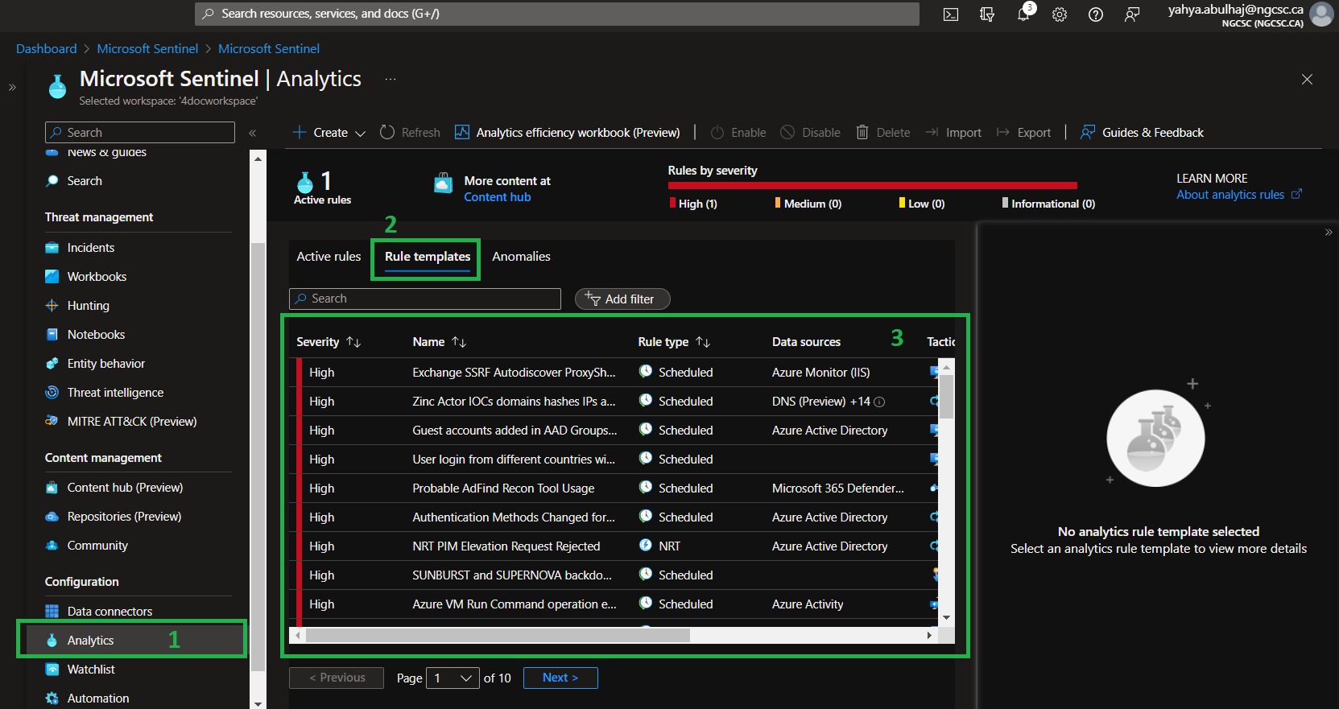Collapse the details pane with chevrons
The height and width of the screenshot is (709, 1339).
(1329, 233)
